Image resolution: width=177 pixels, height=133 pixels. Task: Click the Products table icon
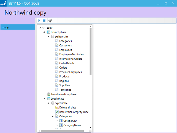pos(57,76)
